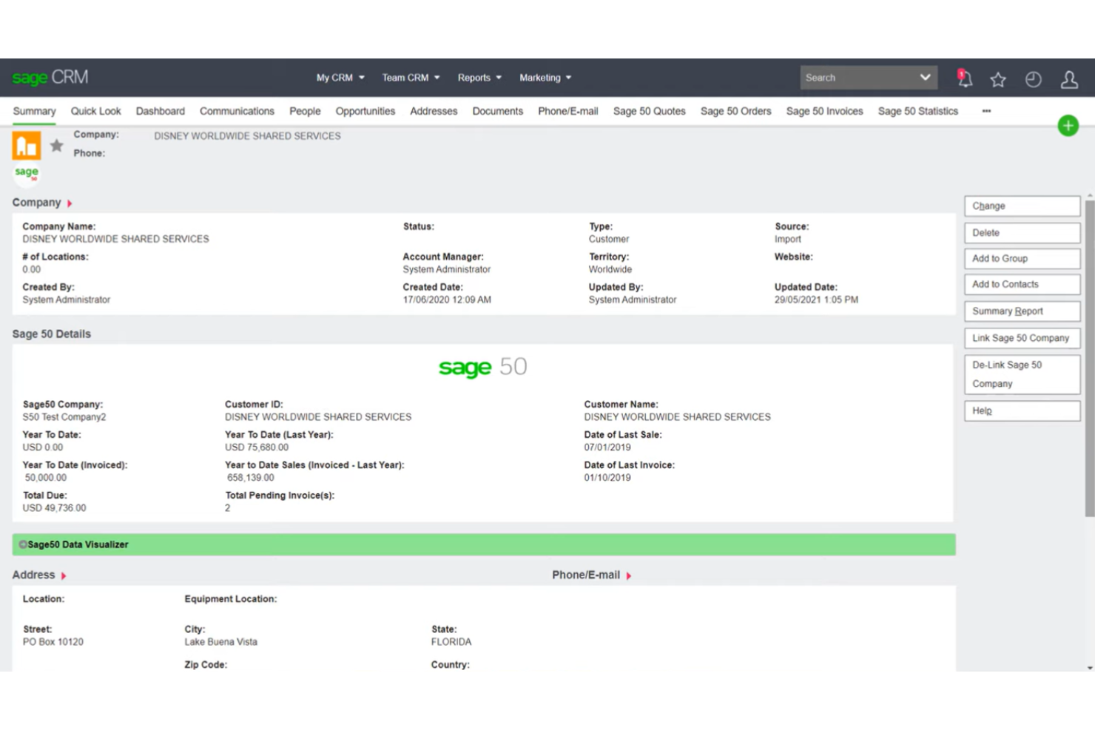This screenshot has height=730, width=1095.
Task: Open the Reports dropdown menu
Action: tap(479, 78)
